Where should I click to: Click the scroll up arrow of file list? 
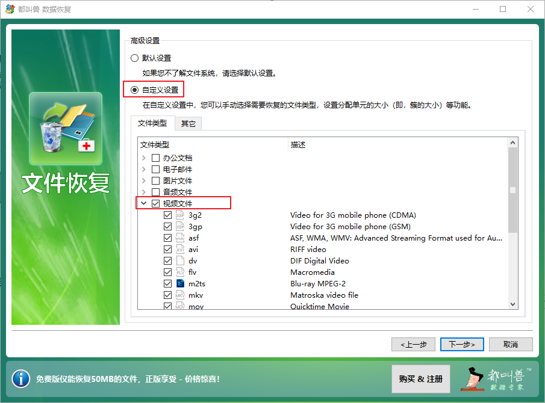pyautogui.click(x=512, y=143)
